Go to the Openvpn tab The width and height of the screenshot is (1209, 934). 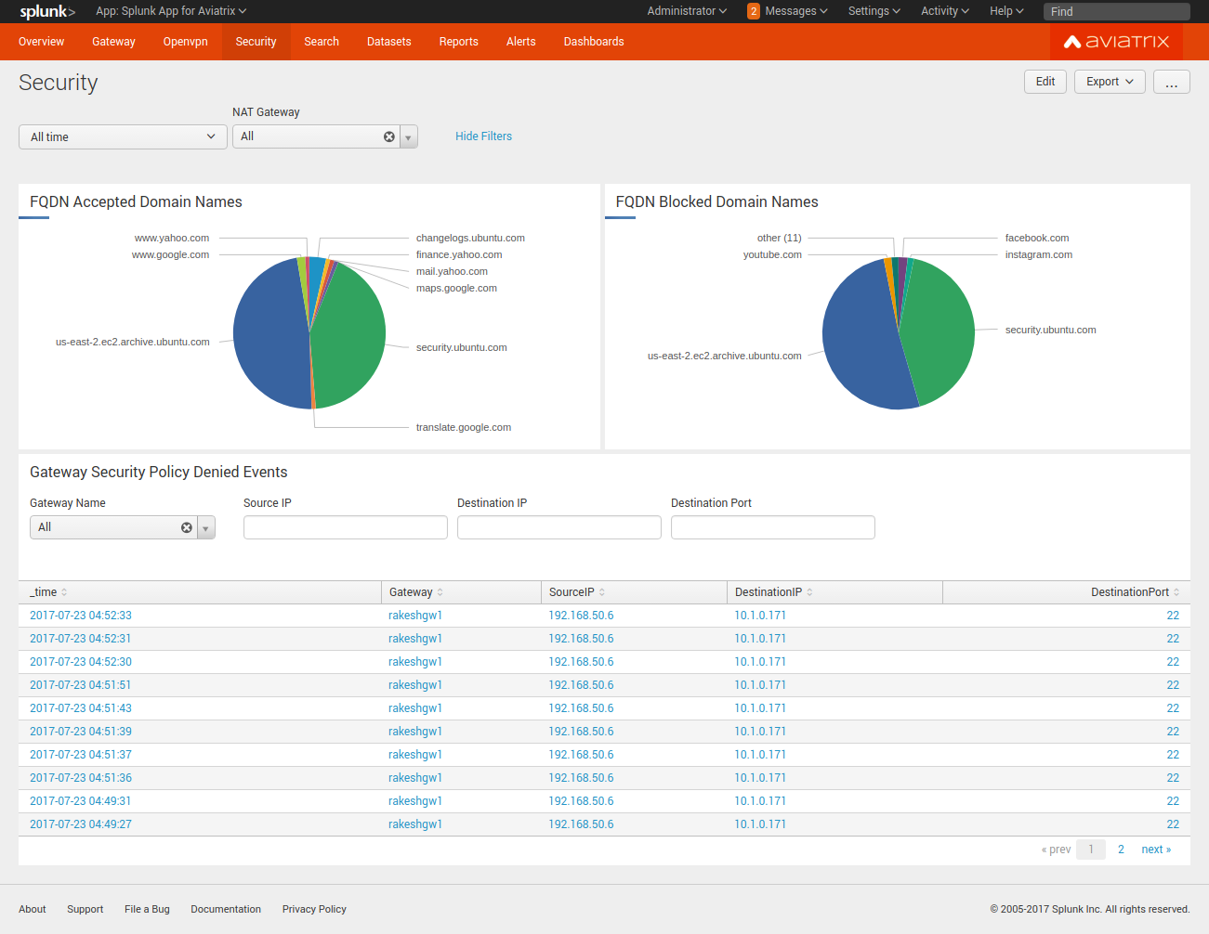tap(186, 42)
